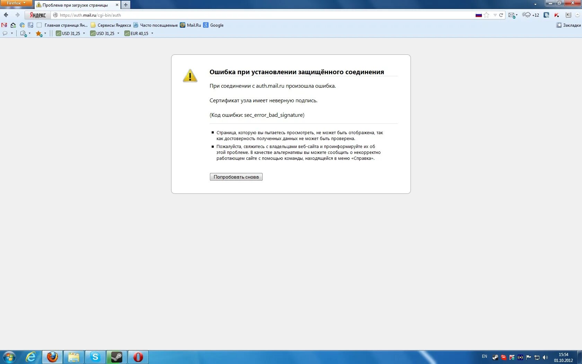
Task: Click the weather +12 widget
Action: pyautogui.click(x=531, y=15)
